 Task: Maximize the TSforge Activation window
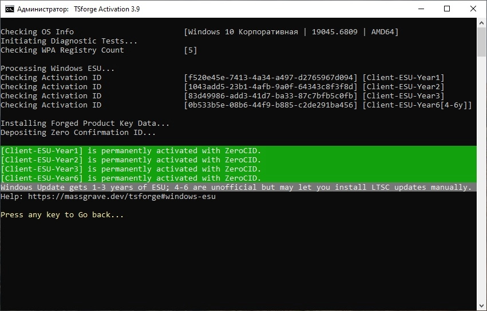point(447,9)
